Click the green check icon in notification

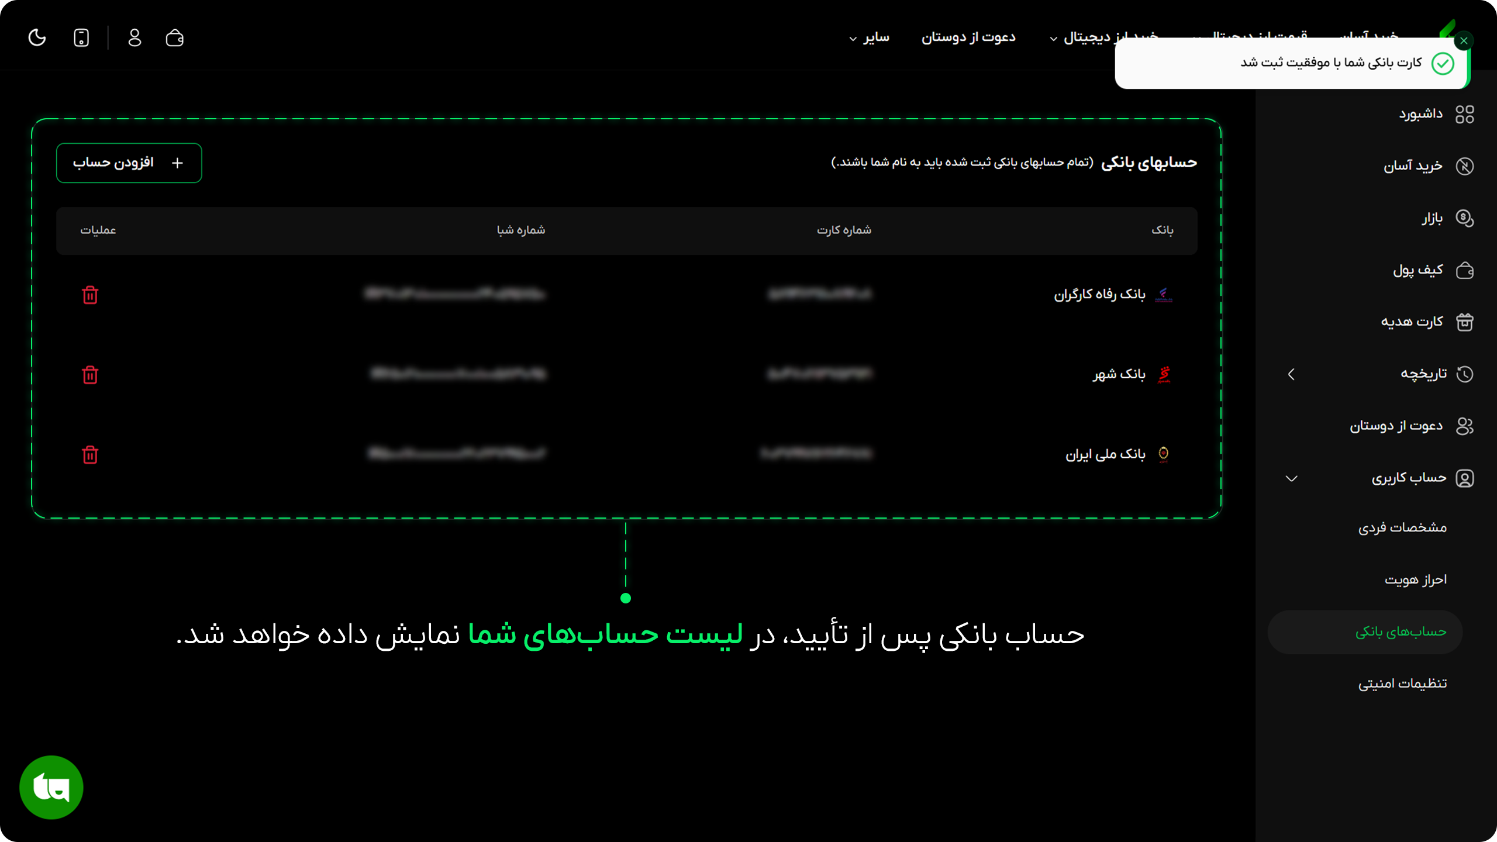pos(1442,63)
